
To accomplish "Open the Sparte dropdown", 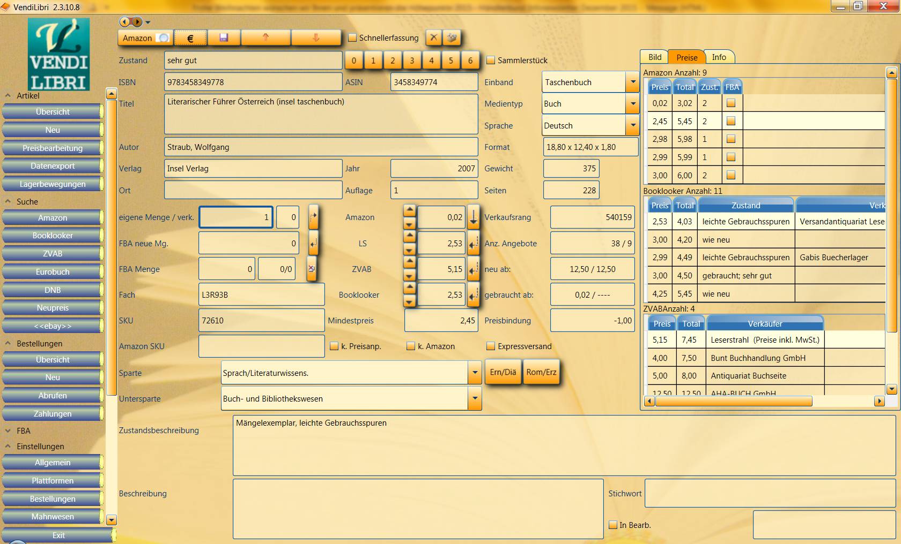I will [475, 373].
